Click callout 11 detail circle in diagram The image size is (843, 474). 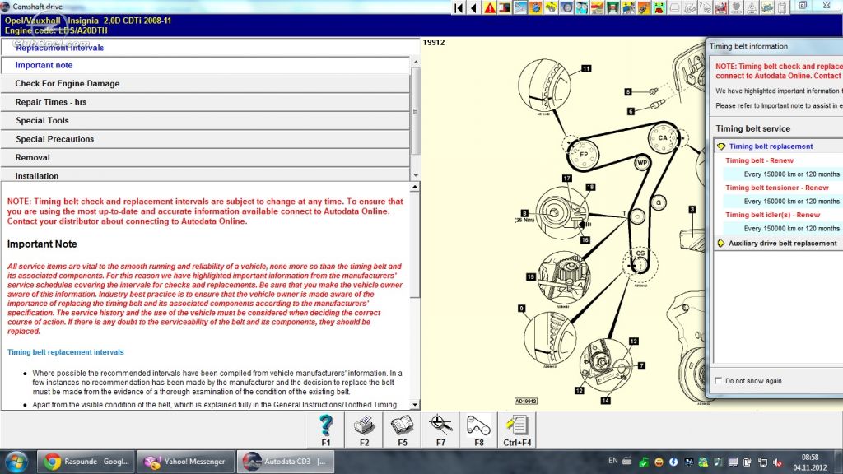pos(543,86)
